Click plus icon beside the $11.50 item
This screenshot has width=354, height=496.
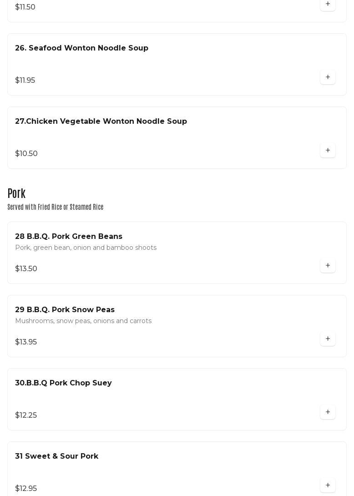(328, 4)
